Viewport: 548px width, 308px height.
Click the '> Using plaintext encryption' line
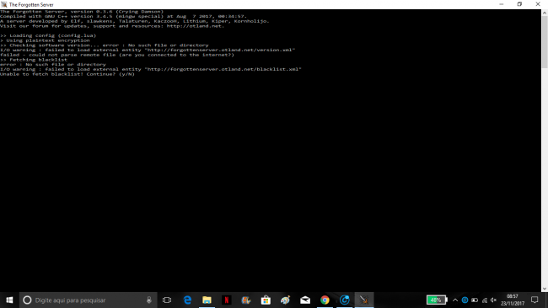[45, 40]
